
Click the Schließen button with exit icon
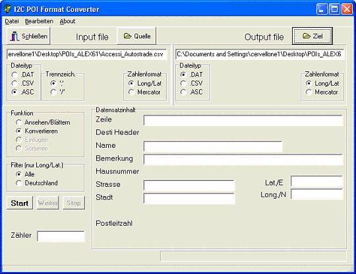pos(28,36)
